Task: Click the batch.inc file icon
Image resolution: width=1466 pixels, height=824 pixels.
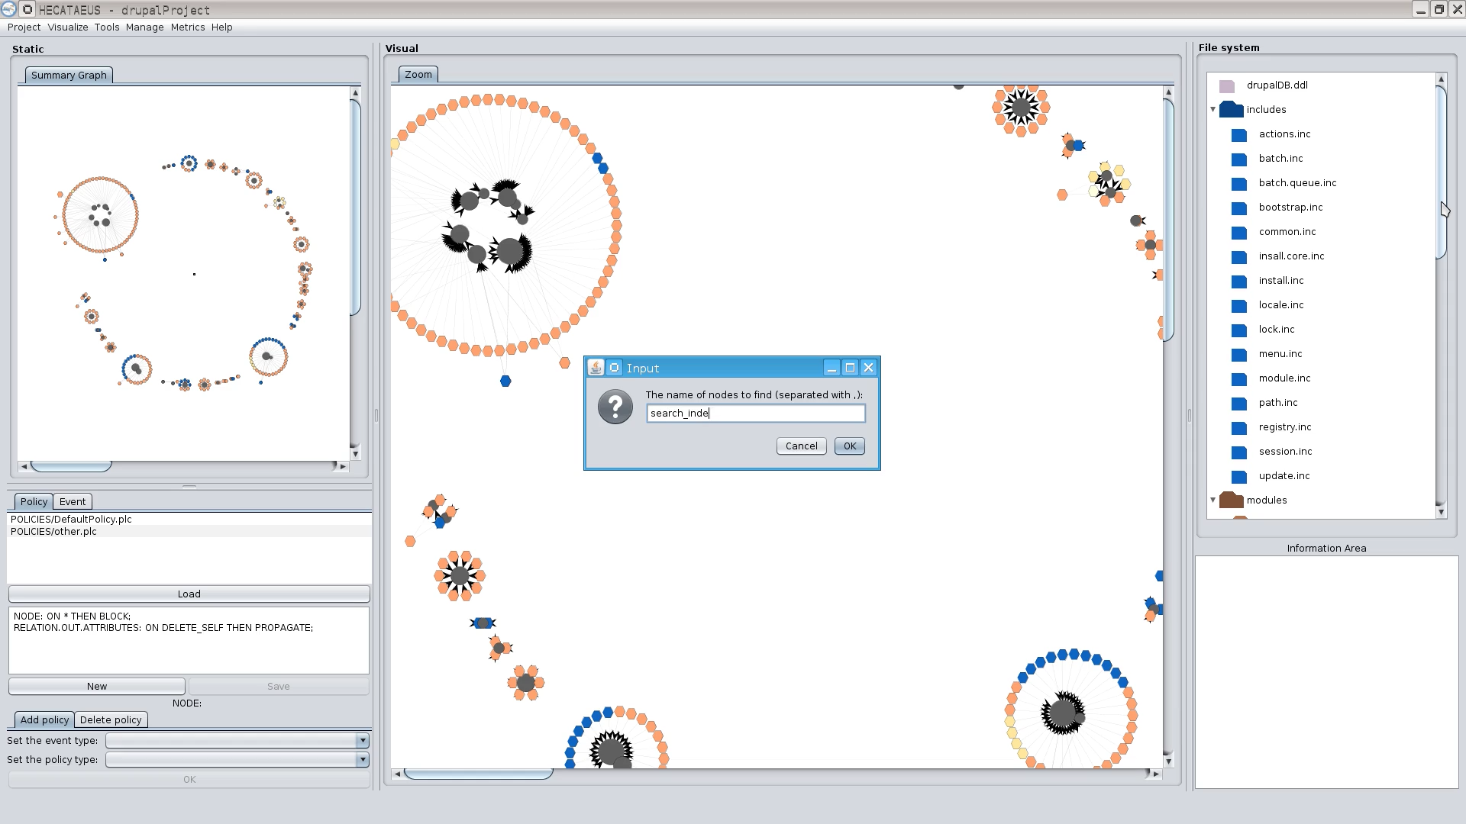Action: pos(1239,159)
